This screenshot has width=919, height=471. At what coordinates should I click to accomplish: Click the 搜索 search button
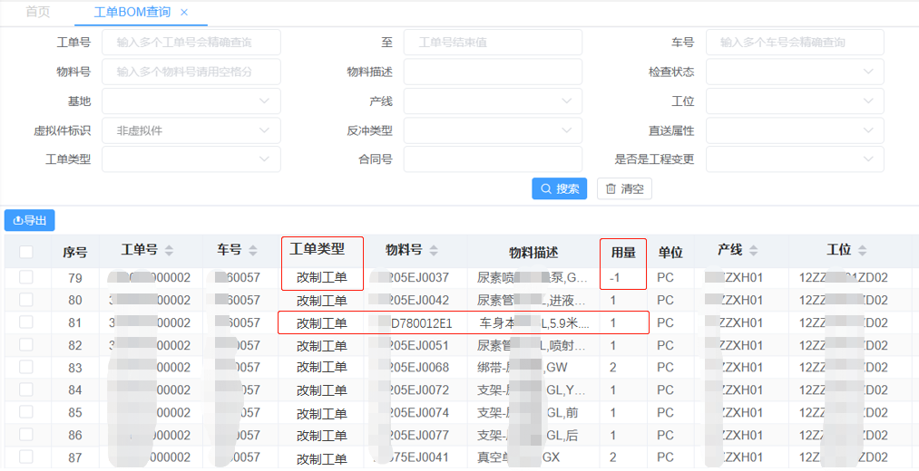(x=559, y=188)
